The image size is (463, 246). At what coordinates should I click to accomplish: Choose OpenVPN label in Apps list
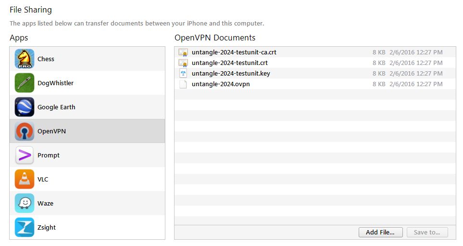coord(51,131)
